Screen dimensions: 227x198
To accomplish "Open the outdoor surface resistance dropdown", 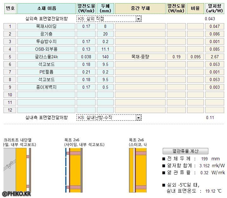I will click(x=138, y=19).
